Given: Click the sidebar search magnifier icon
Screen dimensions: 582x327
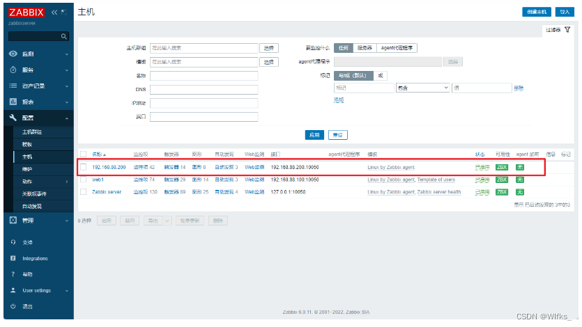Looking at the screenshot, I should 64,36.
